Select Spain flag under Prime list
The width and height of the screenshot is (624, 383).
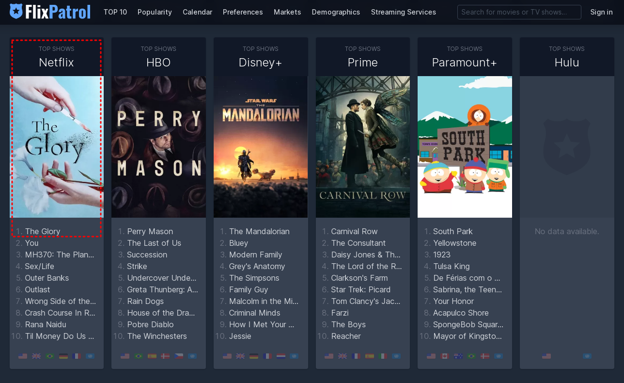pyautogui.click(x=370, y=356)
